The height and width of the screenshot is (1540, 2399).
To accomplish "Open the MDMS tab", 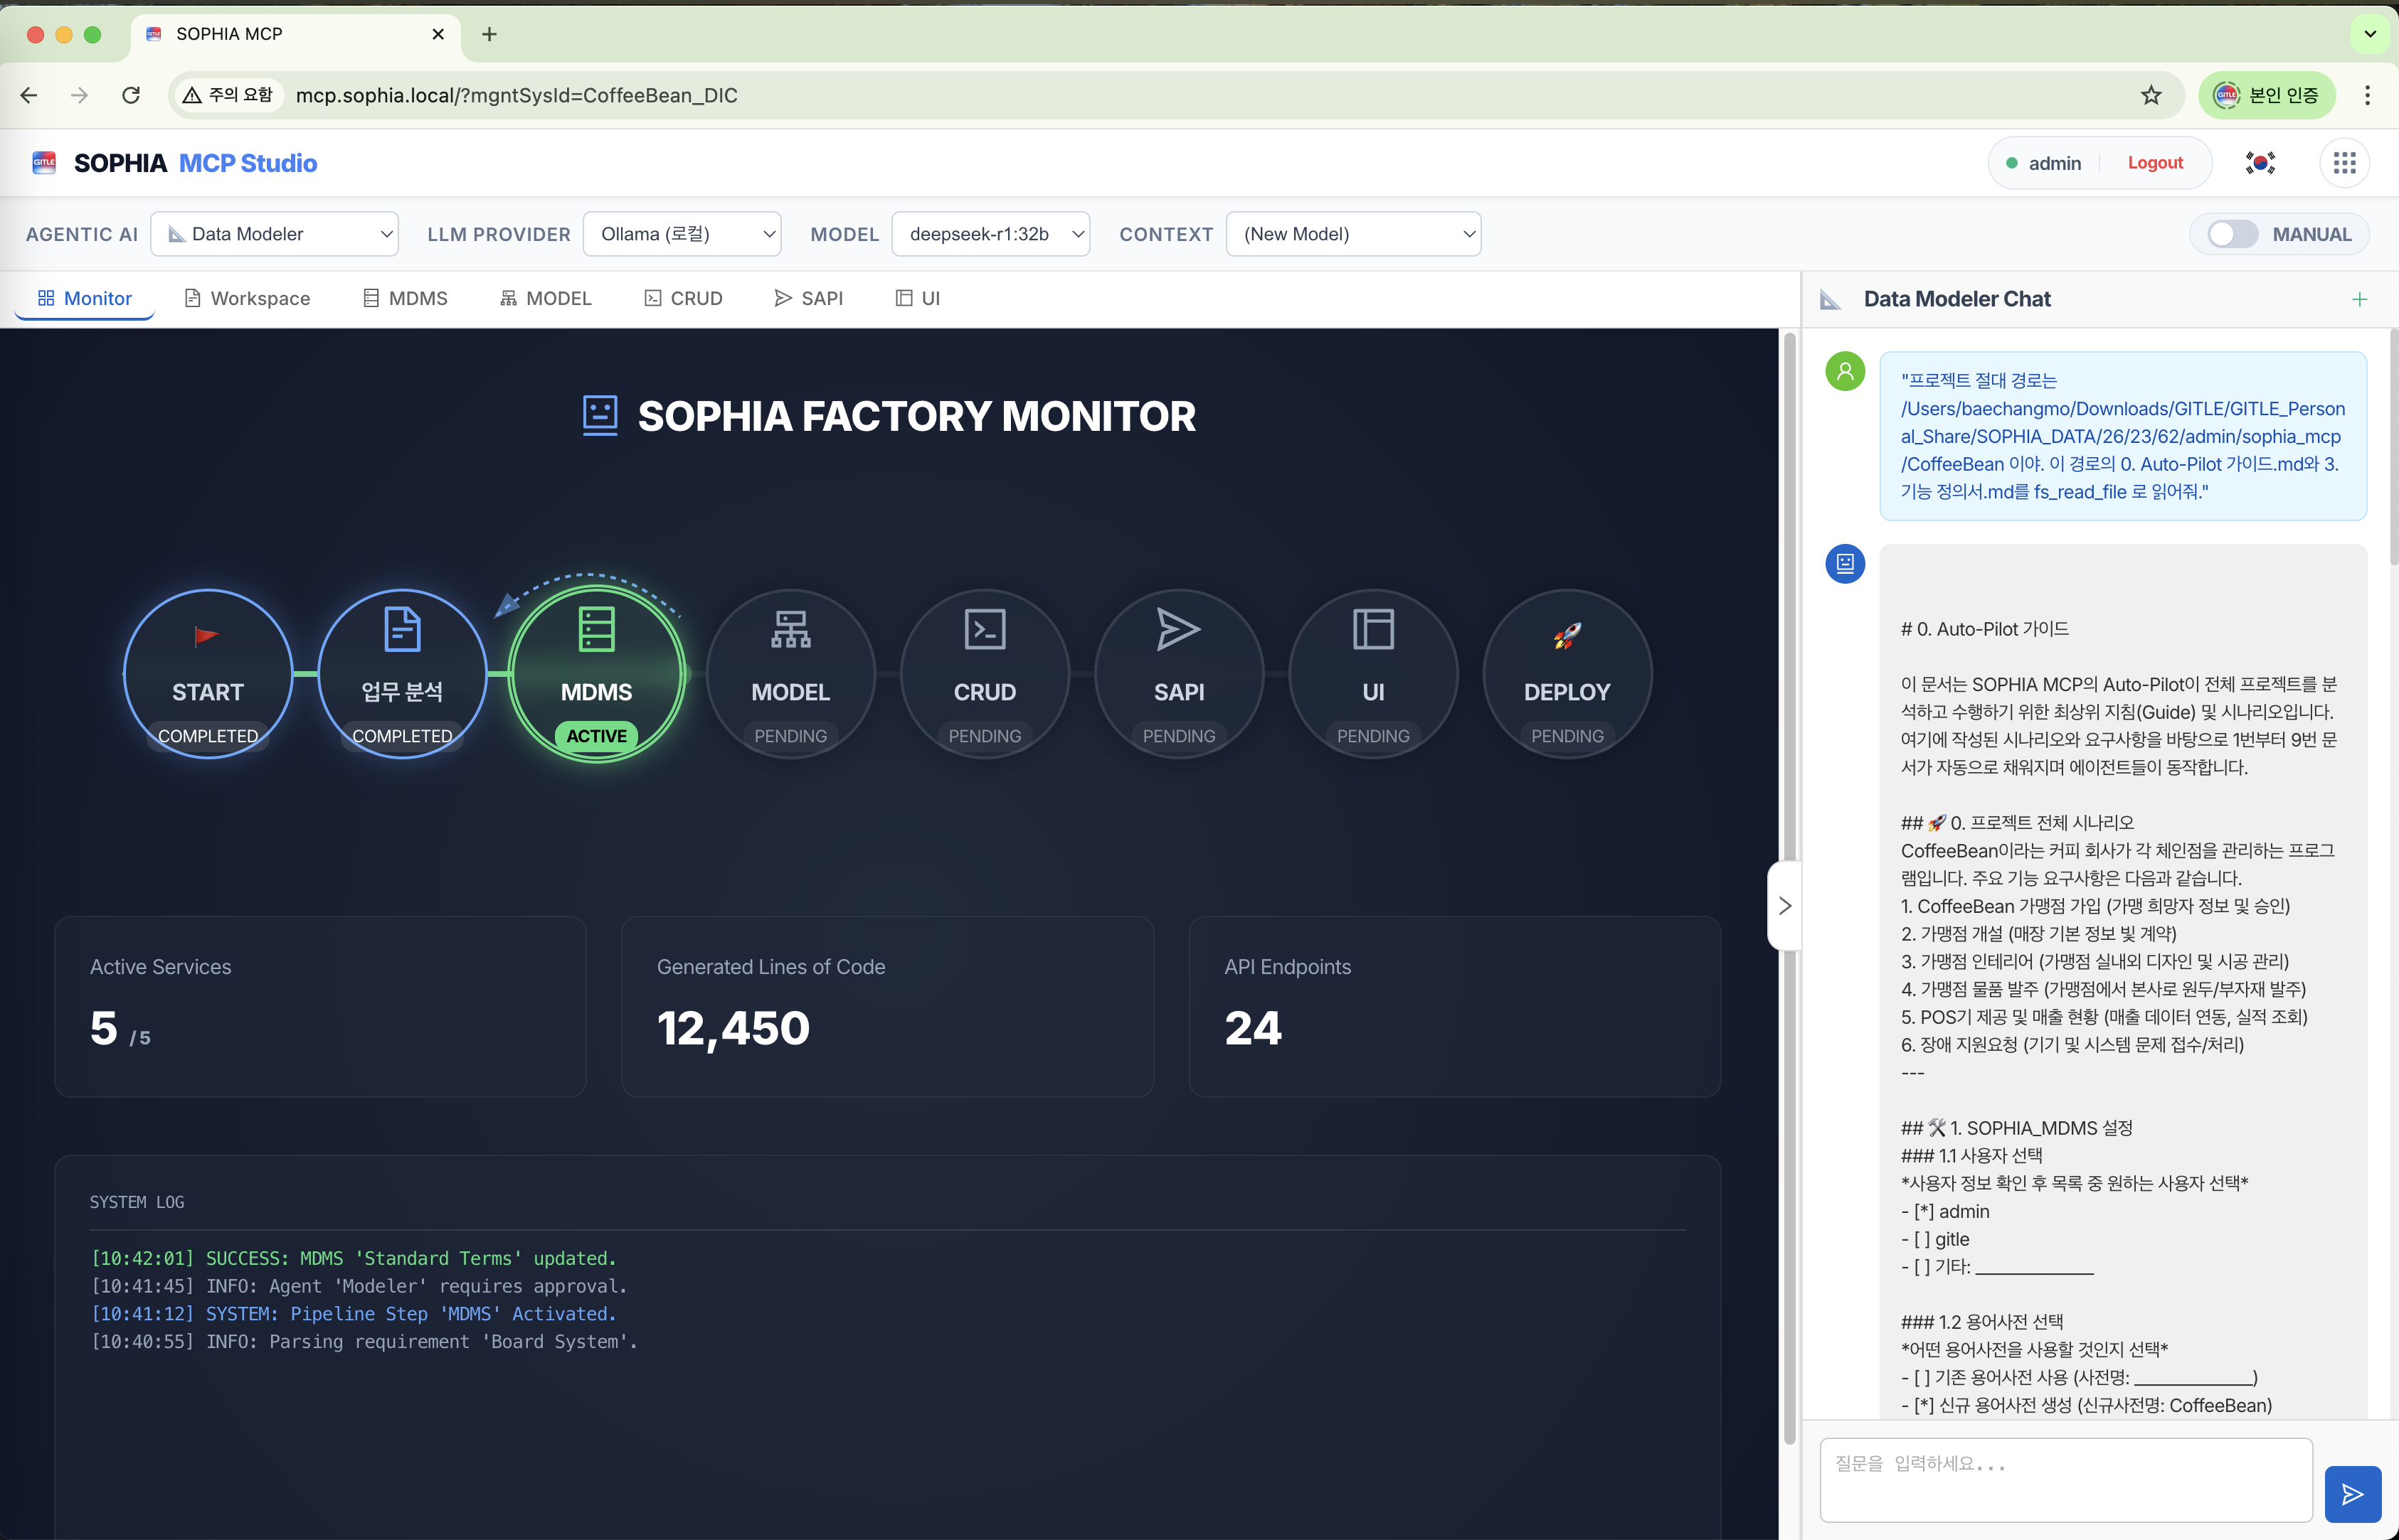I will (405, 298).
